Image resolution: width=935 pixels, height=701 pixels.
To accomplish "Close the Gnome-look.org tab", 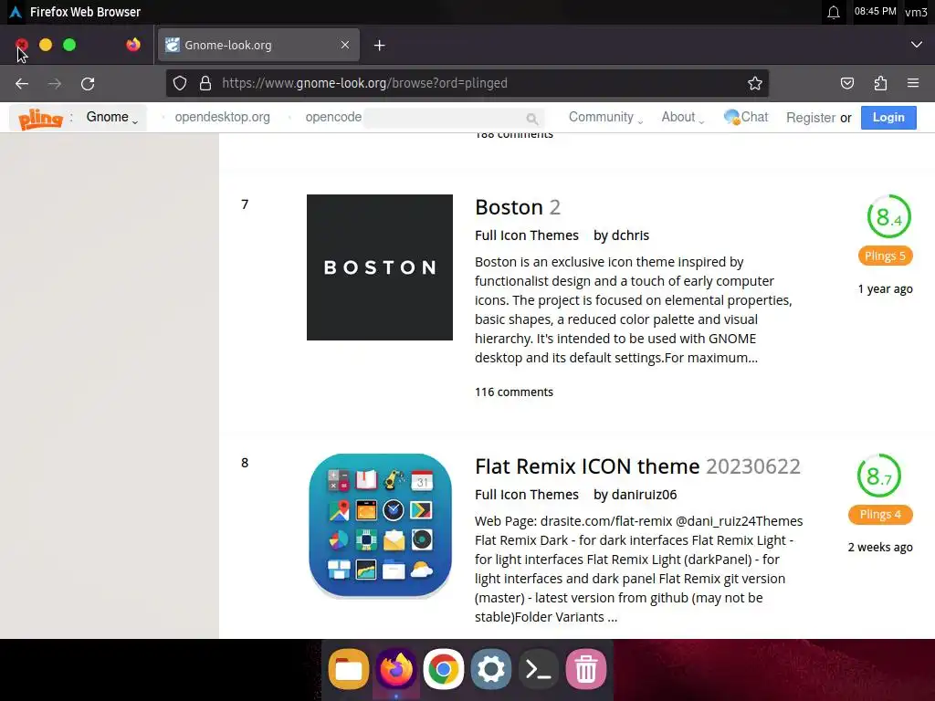I will click(344, 45).
